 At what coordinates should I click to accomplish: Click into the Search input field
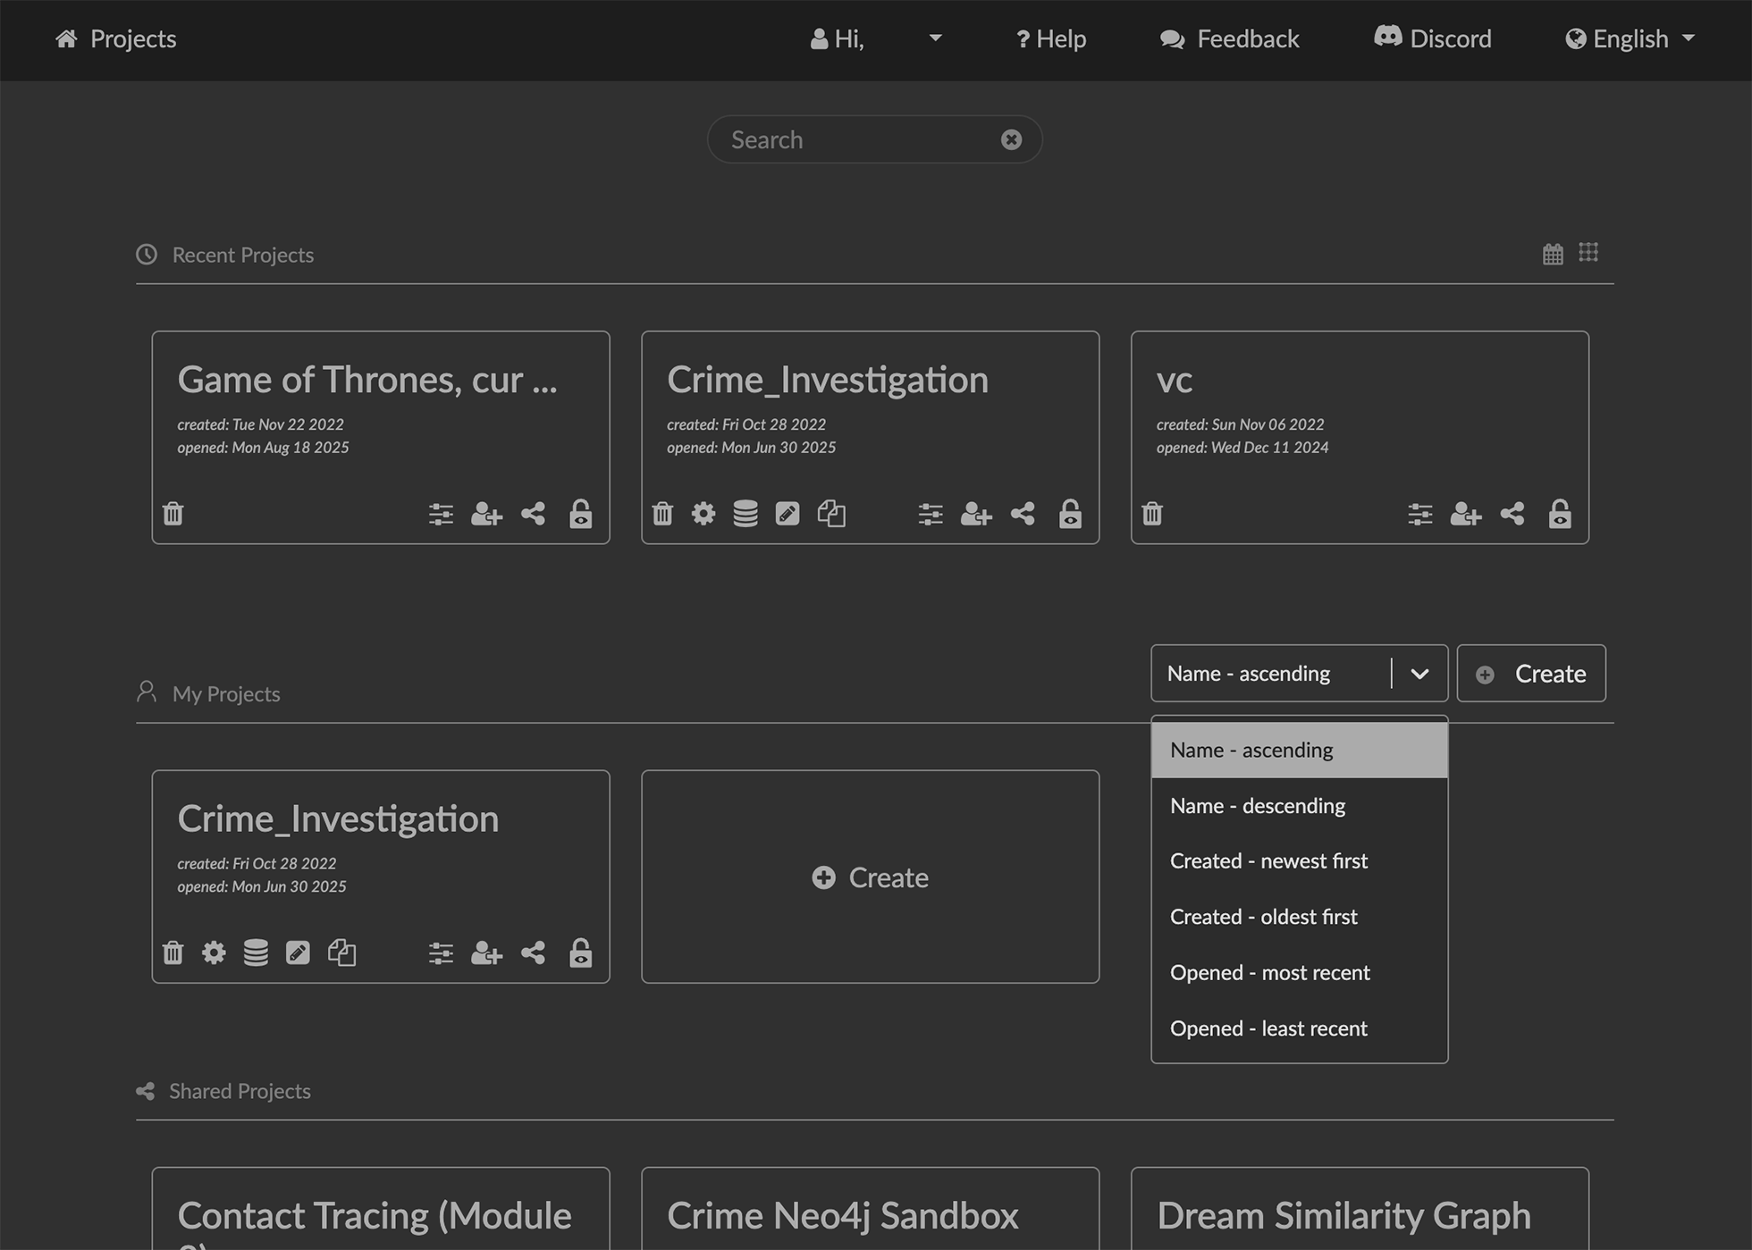pos(858,139)
